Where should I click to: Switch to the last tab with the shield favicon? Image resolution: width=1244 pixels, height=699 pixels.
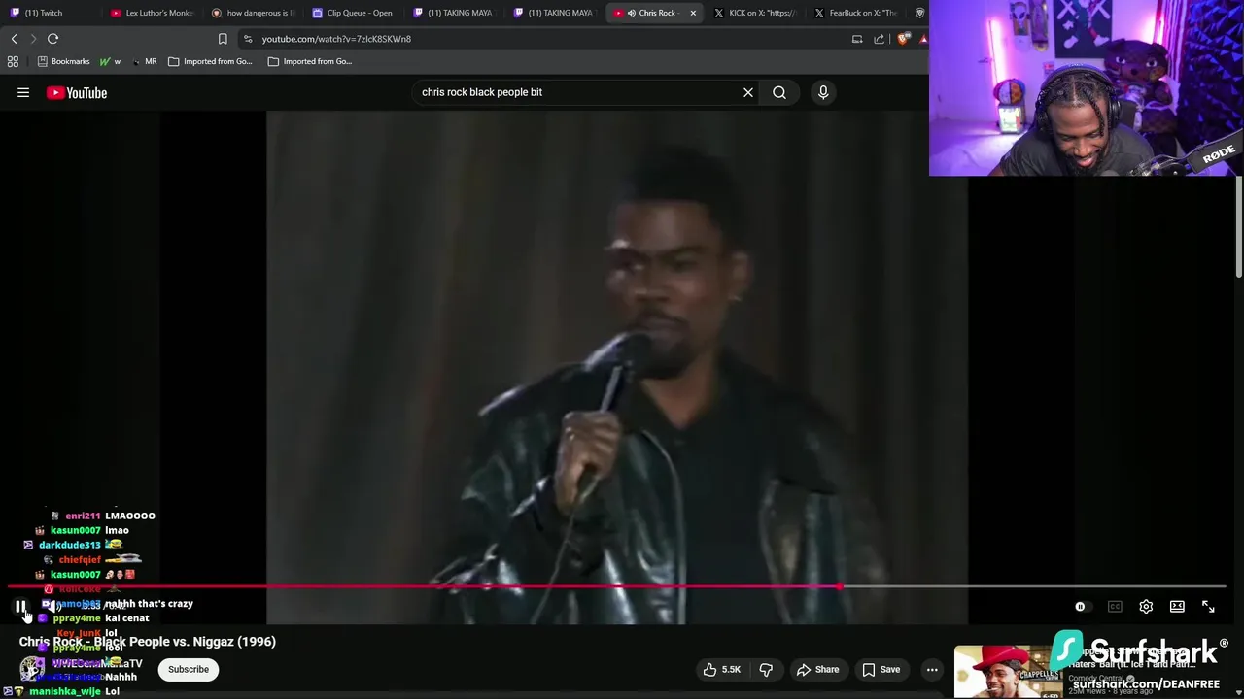click(919, 13)
